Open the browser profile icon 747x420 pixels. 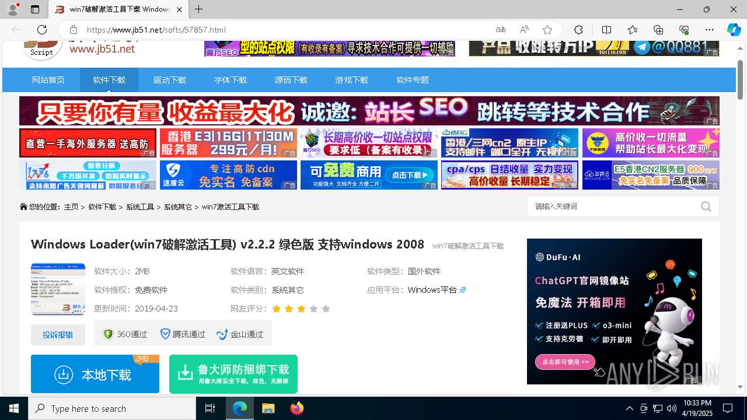point(13,9)
